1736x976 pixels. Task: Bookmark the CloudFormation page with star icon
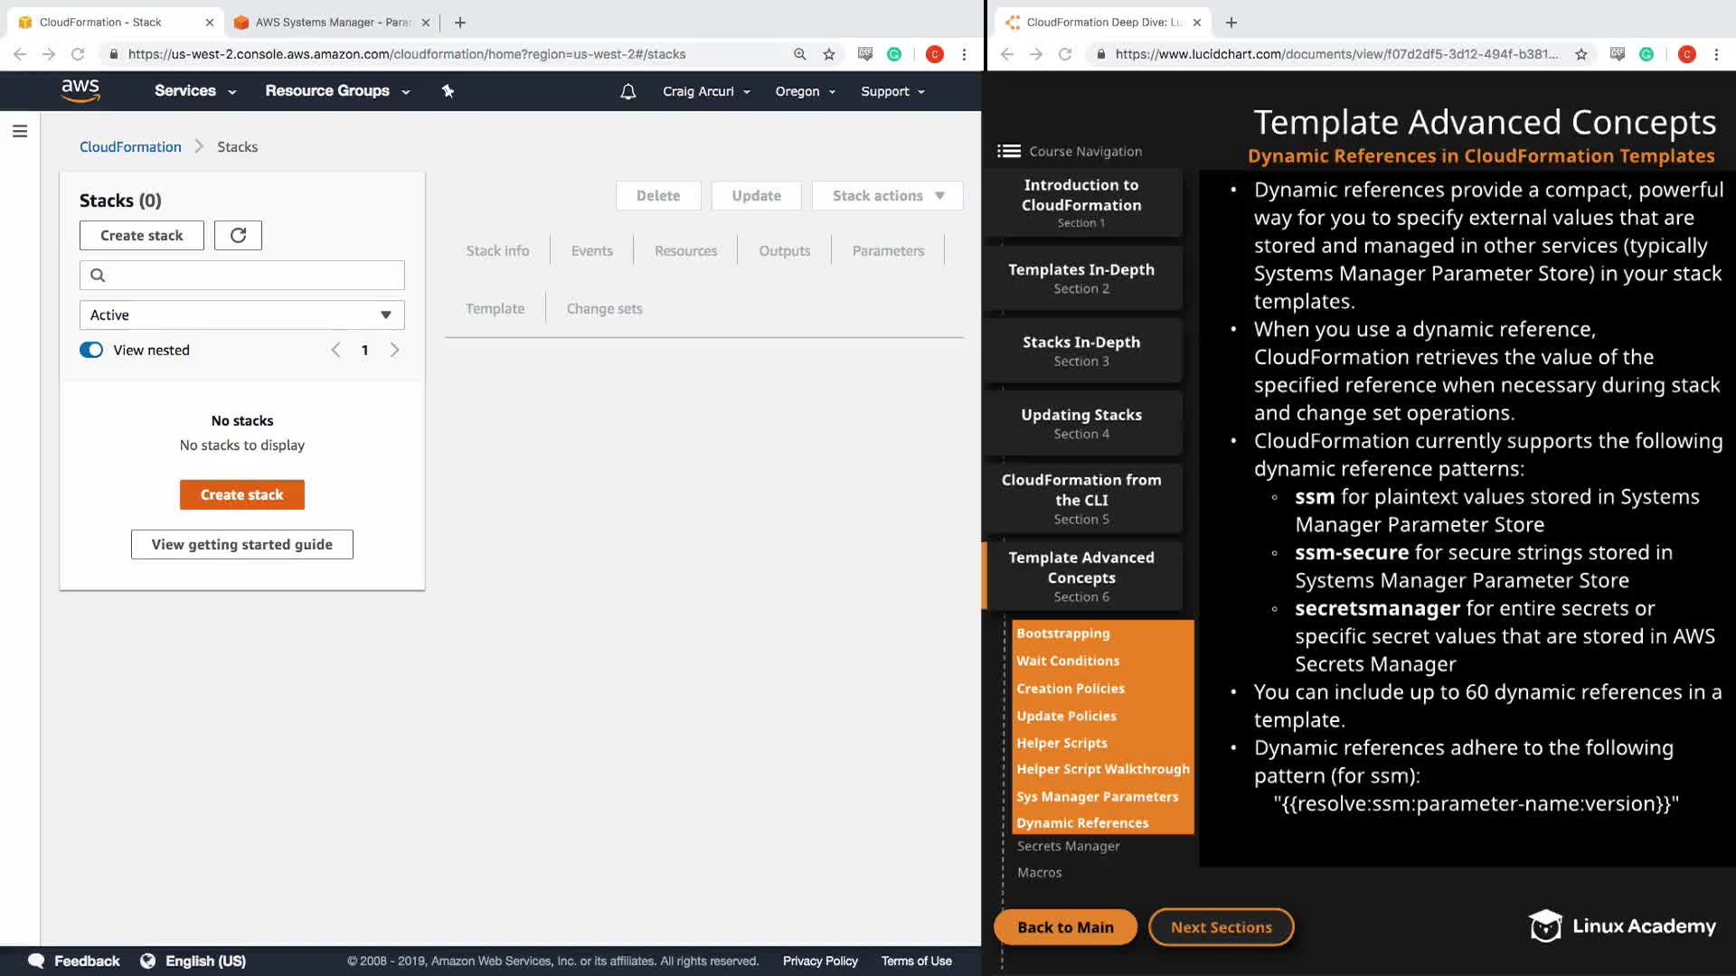[829, 54]
